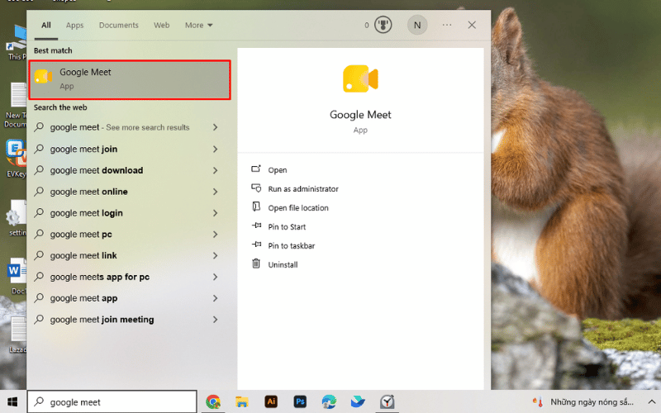Click the large Google Meet app icon
The width and height of the screenshot is (661, 413).
tap(360, 78)
